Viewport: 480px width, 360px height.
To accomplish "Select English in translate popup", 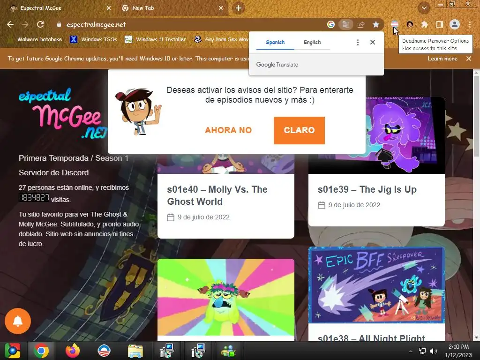I will click(312, 42).
